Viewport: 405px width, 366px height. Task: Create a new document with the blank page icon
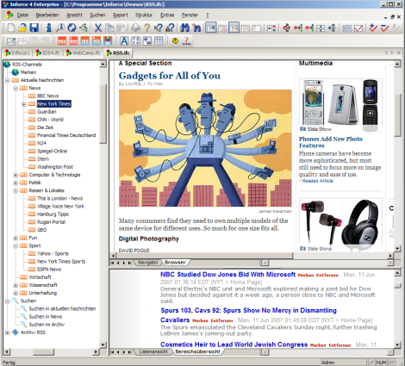pyautogui.click(x=11, y=28)
